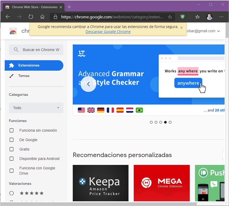Click the Buscar en Chrome search field
The height and width of the screenshot is (206, 229).
pyautogui.click(x=41, y=50)
